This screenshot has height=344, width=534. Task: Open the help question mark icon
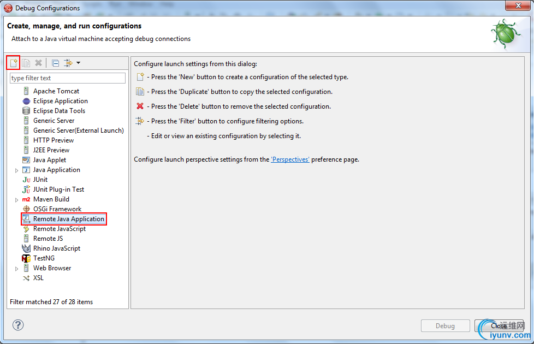(18, 325)
